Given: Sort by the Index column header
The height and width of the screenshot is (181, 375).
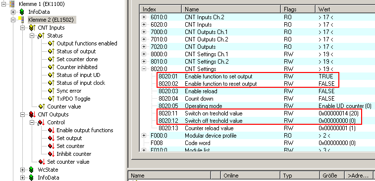Looking at the screenshot, I should click(161, 9).
